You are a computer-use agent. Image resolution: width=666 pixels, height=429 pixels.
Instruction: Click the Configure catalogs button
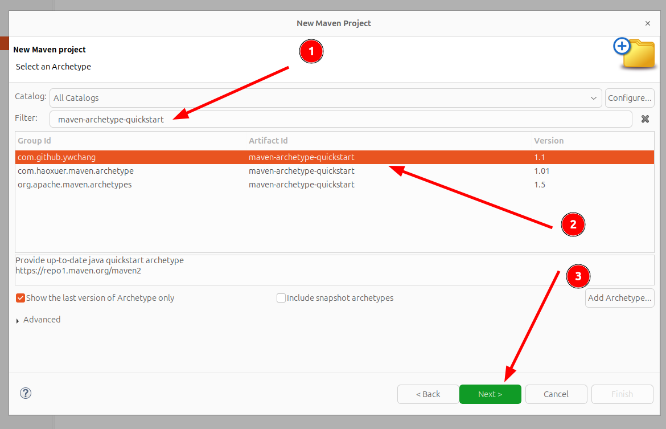(630, 98)
